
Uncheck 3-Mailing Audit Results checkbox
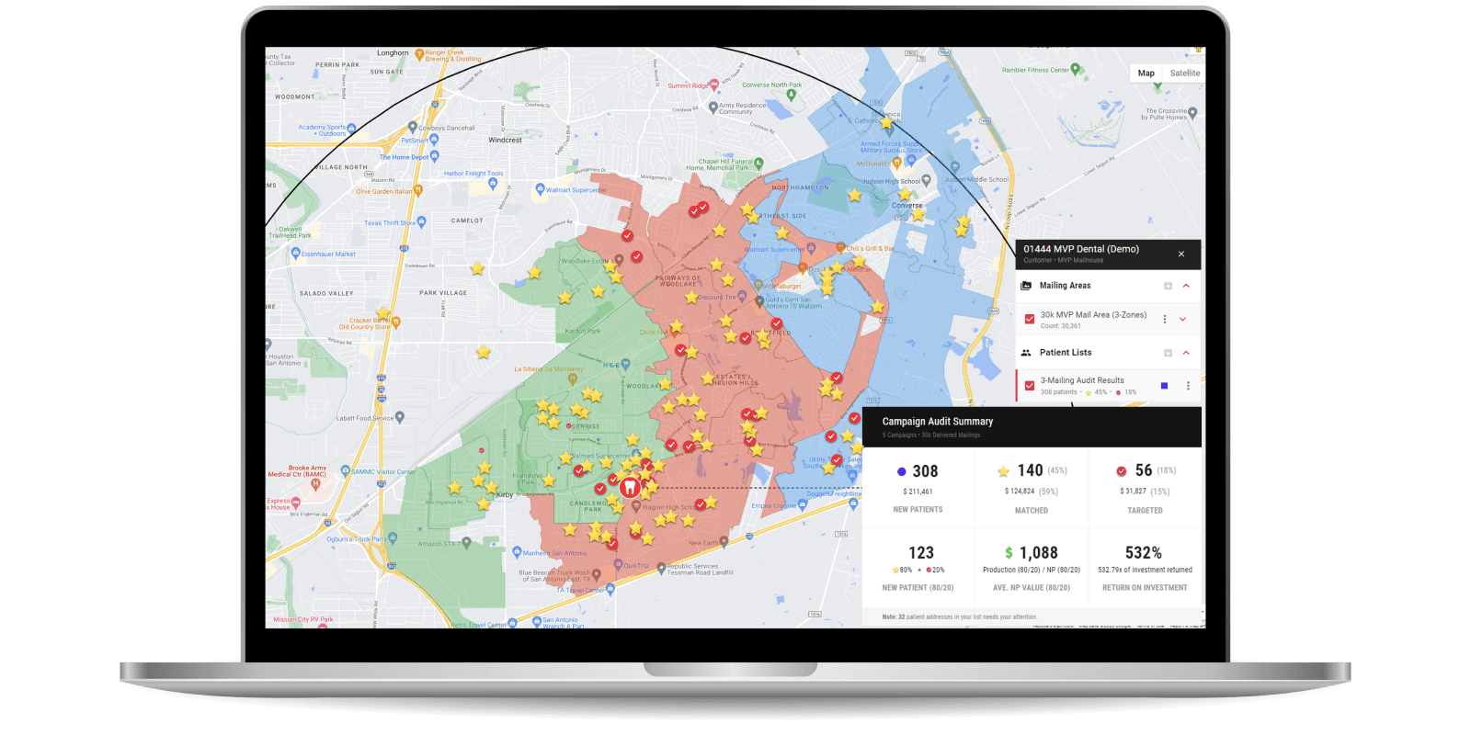point(1030,386)
